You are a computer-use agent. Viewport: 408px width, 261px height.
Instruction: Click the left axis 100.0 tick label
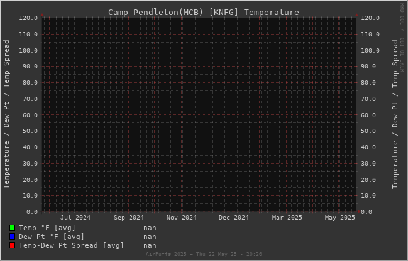tap(28, 50)
